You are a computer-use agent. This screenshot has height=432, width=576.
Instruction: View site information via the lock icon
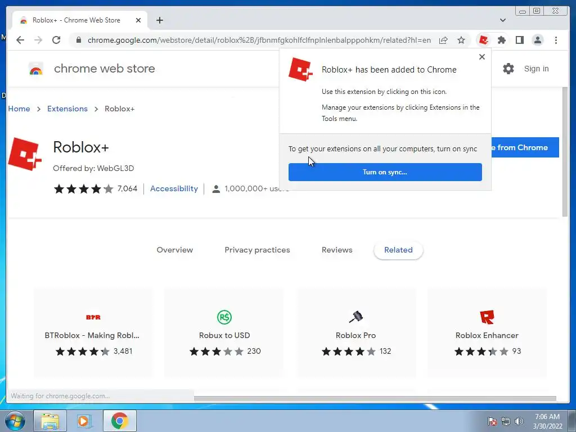(78, 40)
